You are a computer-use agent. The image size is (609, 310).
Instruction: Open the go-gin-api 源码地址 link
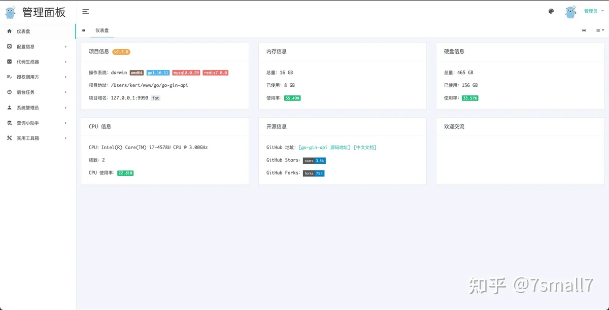(x=325, y=147)
